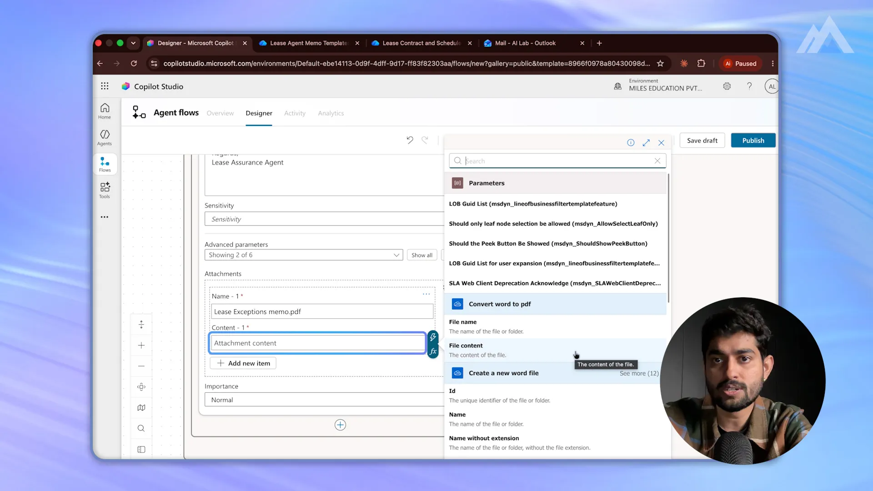The width and height of the screenshot is (873, 491).
Task: Switch to the Overview tab
Action: (220, 113)
